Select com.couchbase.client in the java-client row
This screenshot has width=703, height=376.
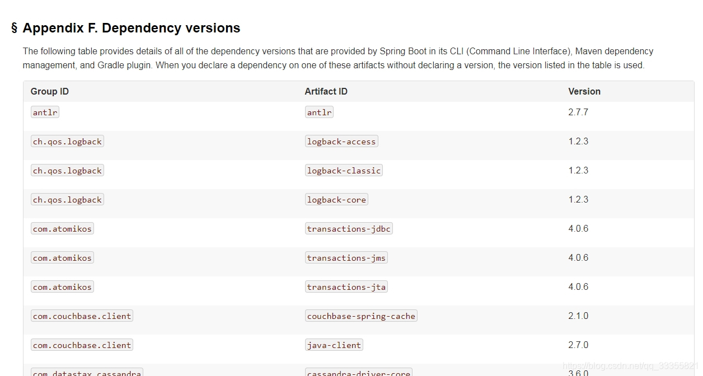[82, 345]
